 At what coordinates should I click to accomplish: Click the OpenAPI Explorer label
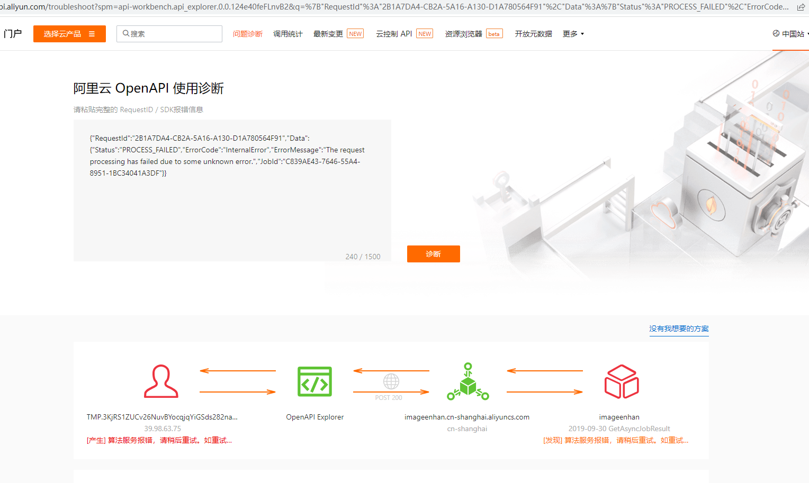(315, 417)
